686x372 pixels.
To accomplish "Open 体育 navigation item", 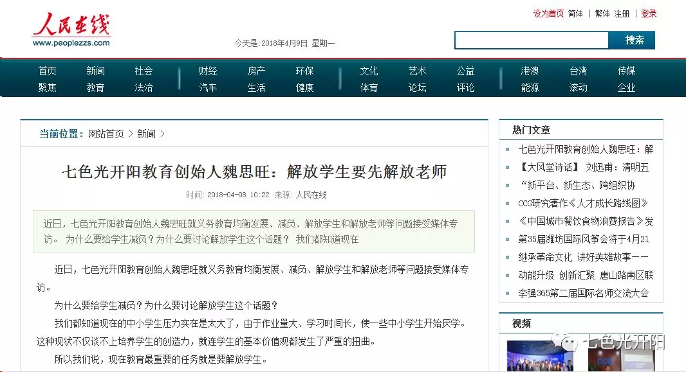I will [369, 87].
